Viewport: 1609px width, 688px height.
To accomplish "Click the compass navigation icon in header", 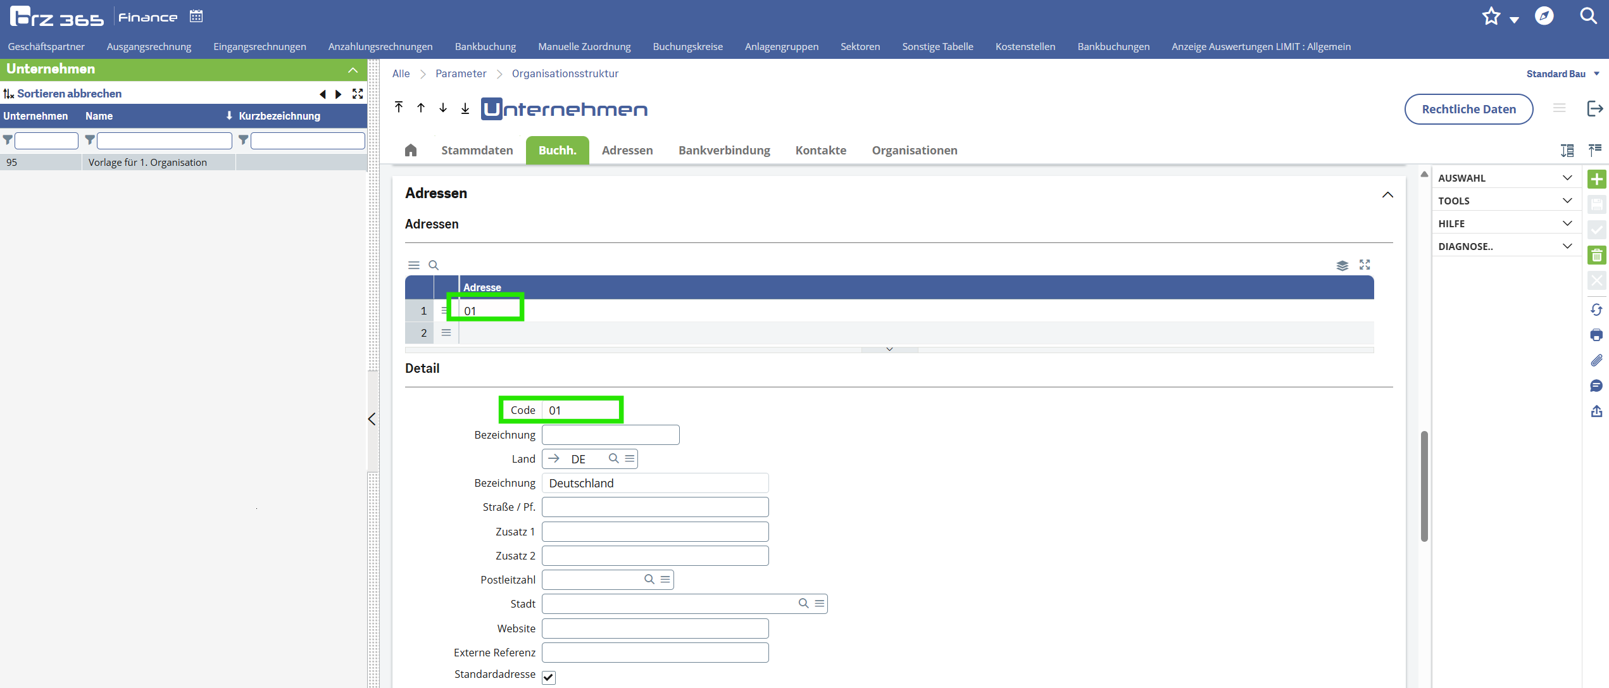I will (1544, 16).
